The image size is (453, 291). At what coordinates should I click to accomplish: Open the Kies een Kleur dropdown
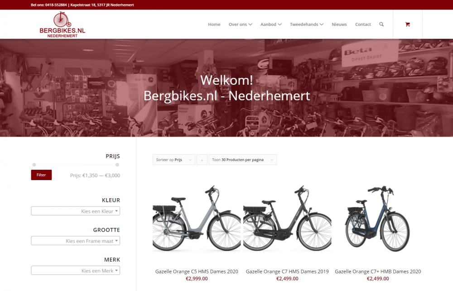click(75, 211)
